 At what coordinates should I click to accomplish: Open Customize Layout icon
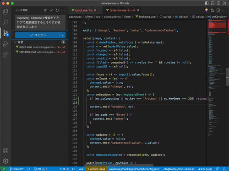[224, 3]
